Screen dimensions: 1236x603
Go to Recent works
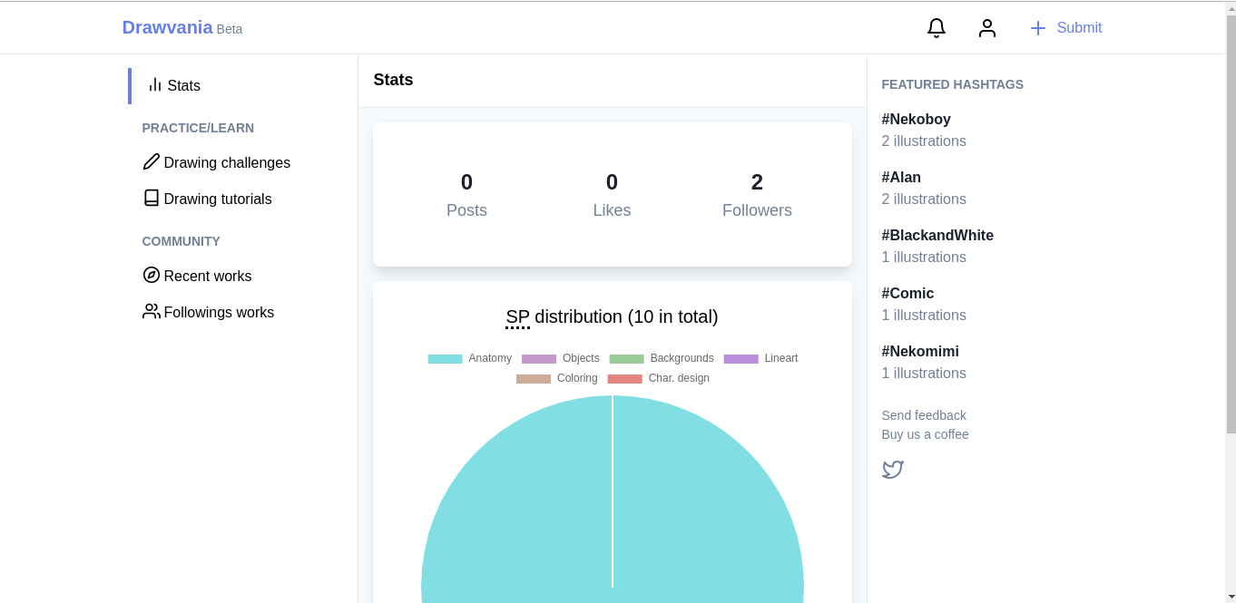pos(208,276)
